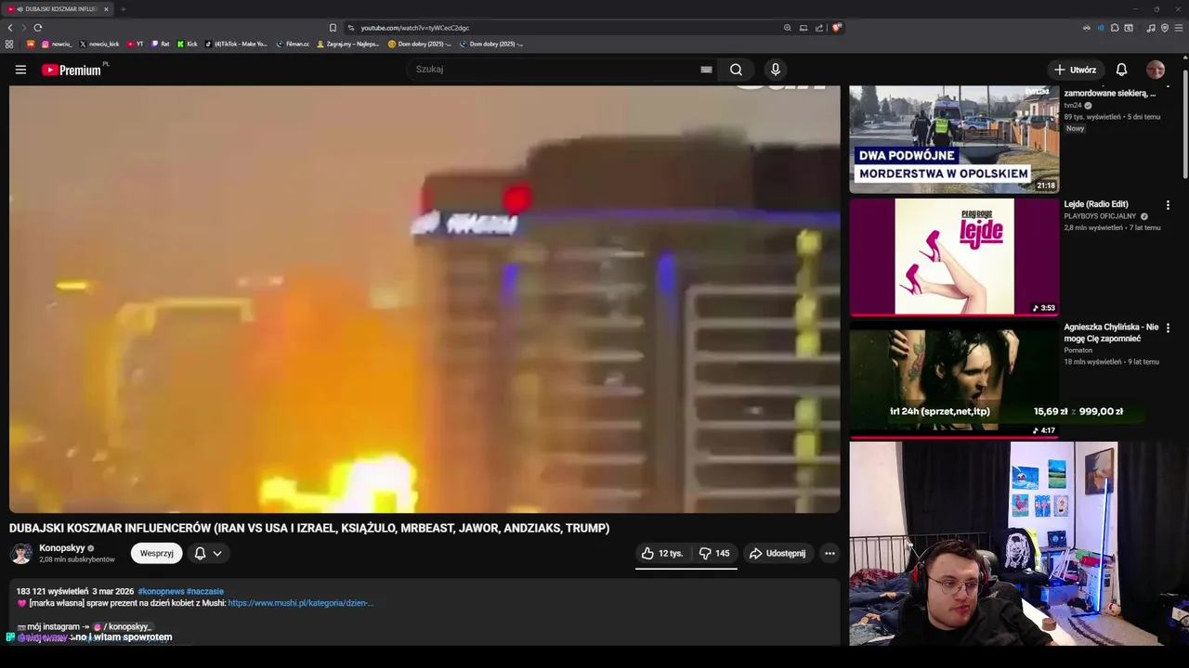Viewport: 1189px width, 668px height.
Task: Go back with browser back arrow
Action: tap(10, 28)
